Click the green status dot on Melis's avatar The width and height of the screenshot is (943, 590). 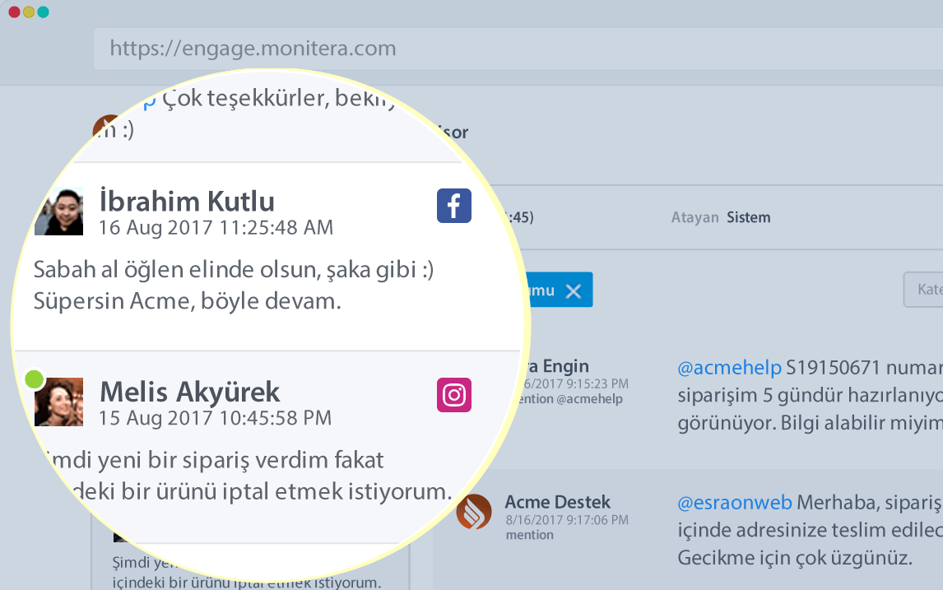[34, 379]
